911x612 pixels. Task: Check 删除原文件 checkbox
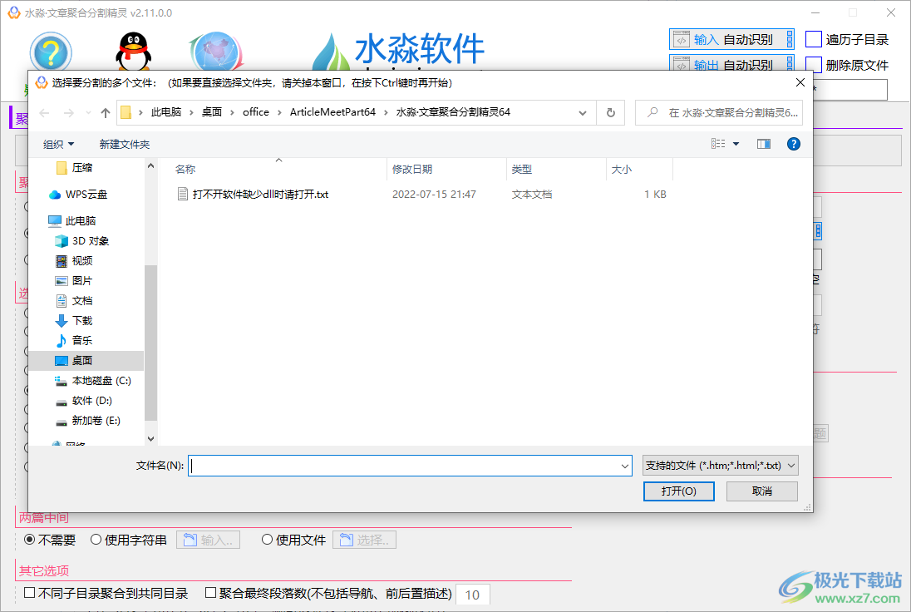coord(814,65)
